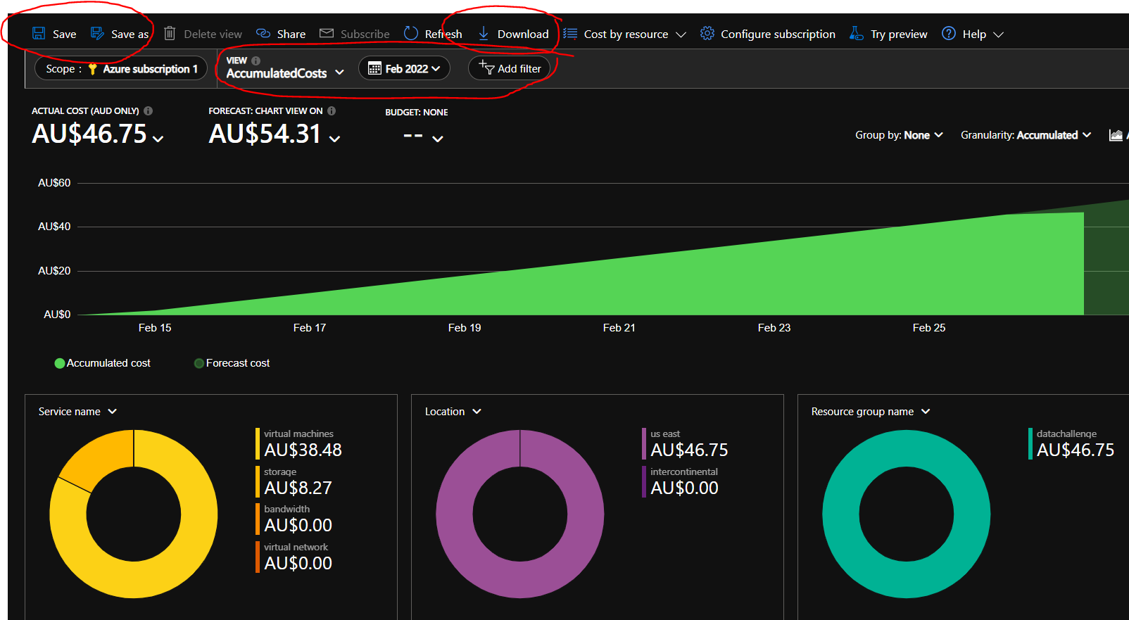The width and height of the screenshot is (1129, 620).
Task: Open the Granularity Accumulated dropdown
Action: coord(1026,135)
